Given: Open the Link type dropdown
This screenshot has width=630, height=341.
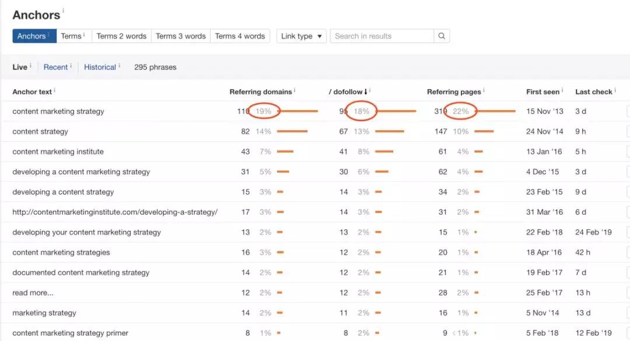Looking at the screenshot, I should (301, 36).
